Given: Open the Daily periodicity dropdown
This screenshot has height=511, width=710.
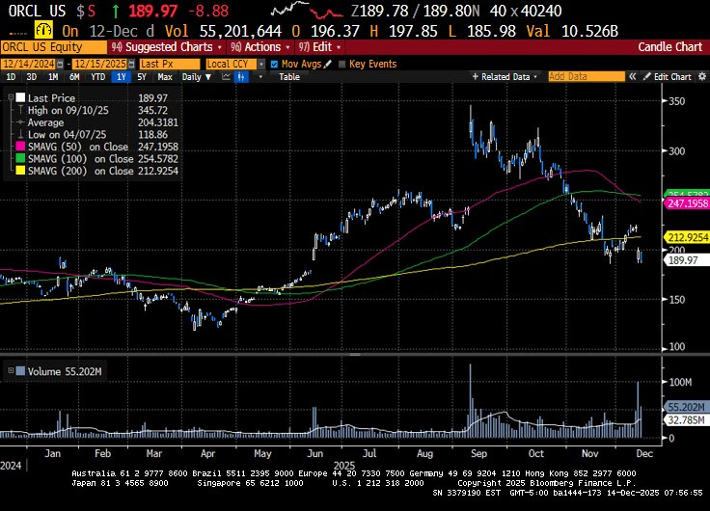Looking at the screenshot, I should tap(195, 76).
